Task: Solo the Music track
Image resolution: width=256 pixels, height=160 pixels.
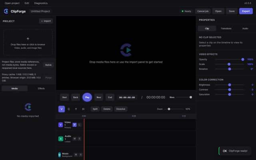Action: pos(81,154)
